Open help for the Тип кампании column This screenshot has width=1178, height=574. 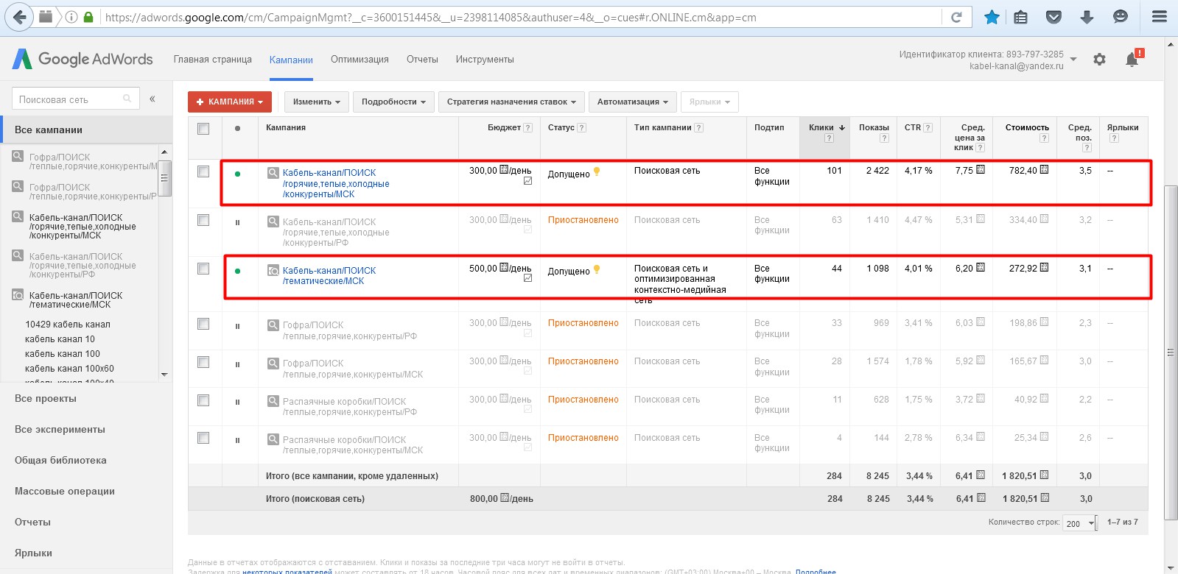[x=698, y=128]
